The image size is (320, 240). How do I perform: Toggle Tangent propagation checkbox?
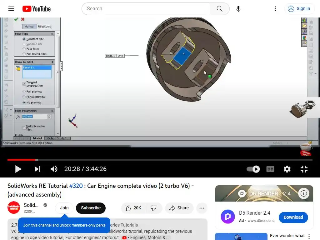click(24, 84)
